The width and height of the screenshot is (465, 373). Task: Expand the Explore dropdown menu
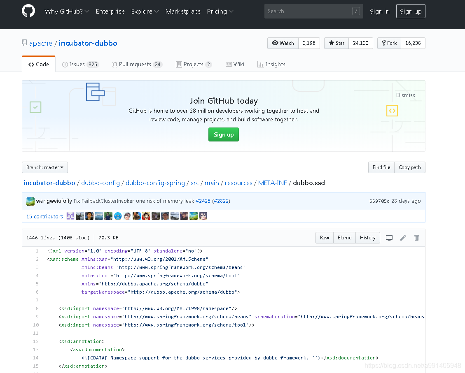click(x=145, y=11)
